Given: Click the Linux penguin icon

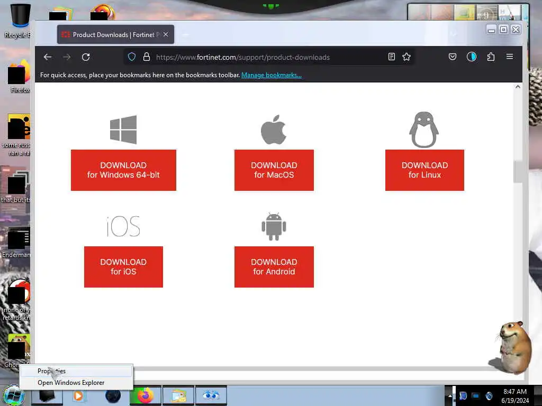Looking at the screenshot, I should [424, 130].
